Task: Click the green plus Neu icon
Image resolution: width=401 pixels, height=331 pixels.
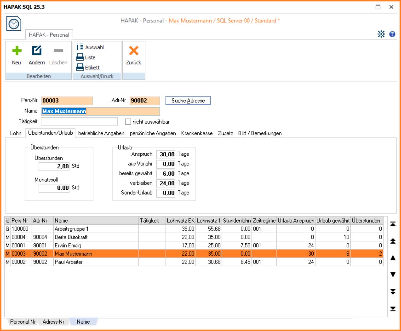Action: point(17,51)
